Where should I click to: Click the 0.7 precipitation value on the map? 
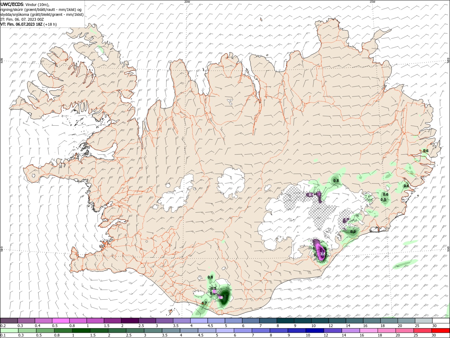click(x=204, y=303)
